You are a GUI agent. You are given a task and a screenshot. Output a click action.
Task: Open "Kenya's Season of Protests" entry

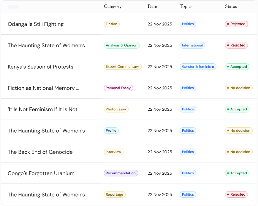[x=40, y=67]
